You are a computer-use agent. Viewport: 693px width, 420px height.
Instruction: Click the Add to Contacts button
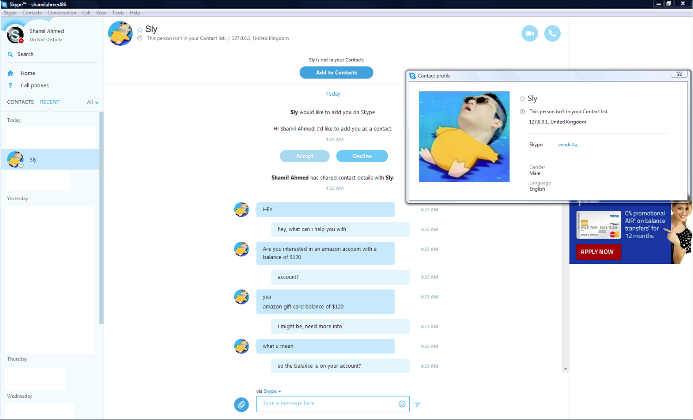coord(337,73)
